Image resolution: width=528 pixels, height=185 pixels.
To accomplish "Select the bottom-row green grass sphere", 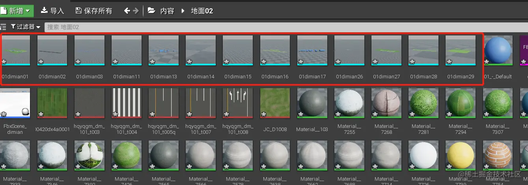I will pyautogui.click(x=127, y=155).
